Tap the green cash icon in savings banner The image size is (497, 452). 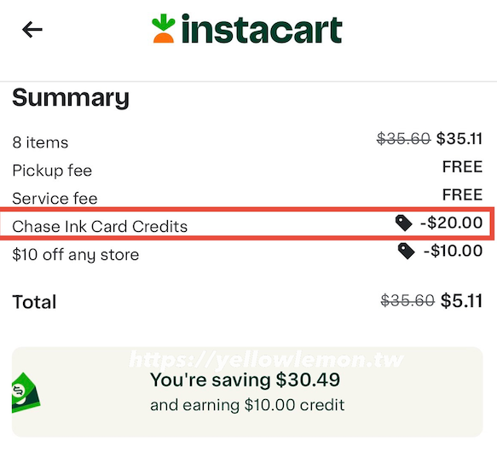click(26, 392)
